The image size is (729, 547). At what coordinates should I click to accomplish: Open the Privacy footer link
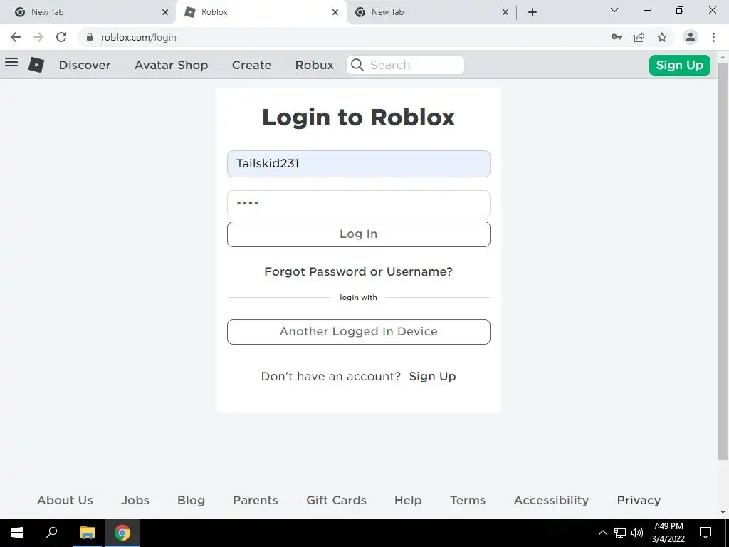tap(639, 500)
